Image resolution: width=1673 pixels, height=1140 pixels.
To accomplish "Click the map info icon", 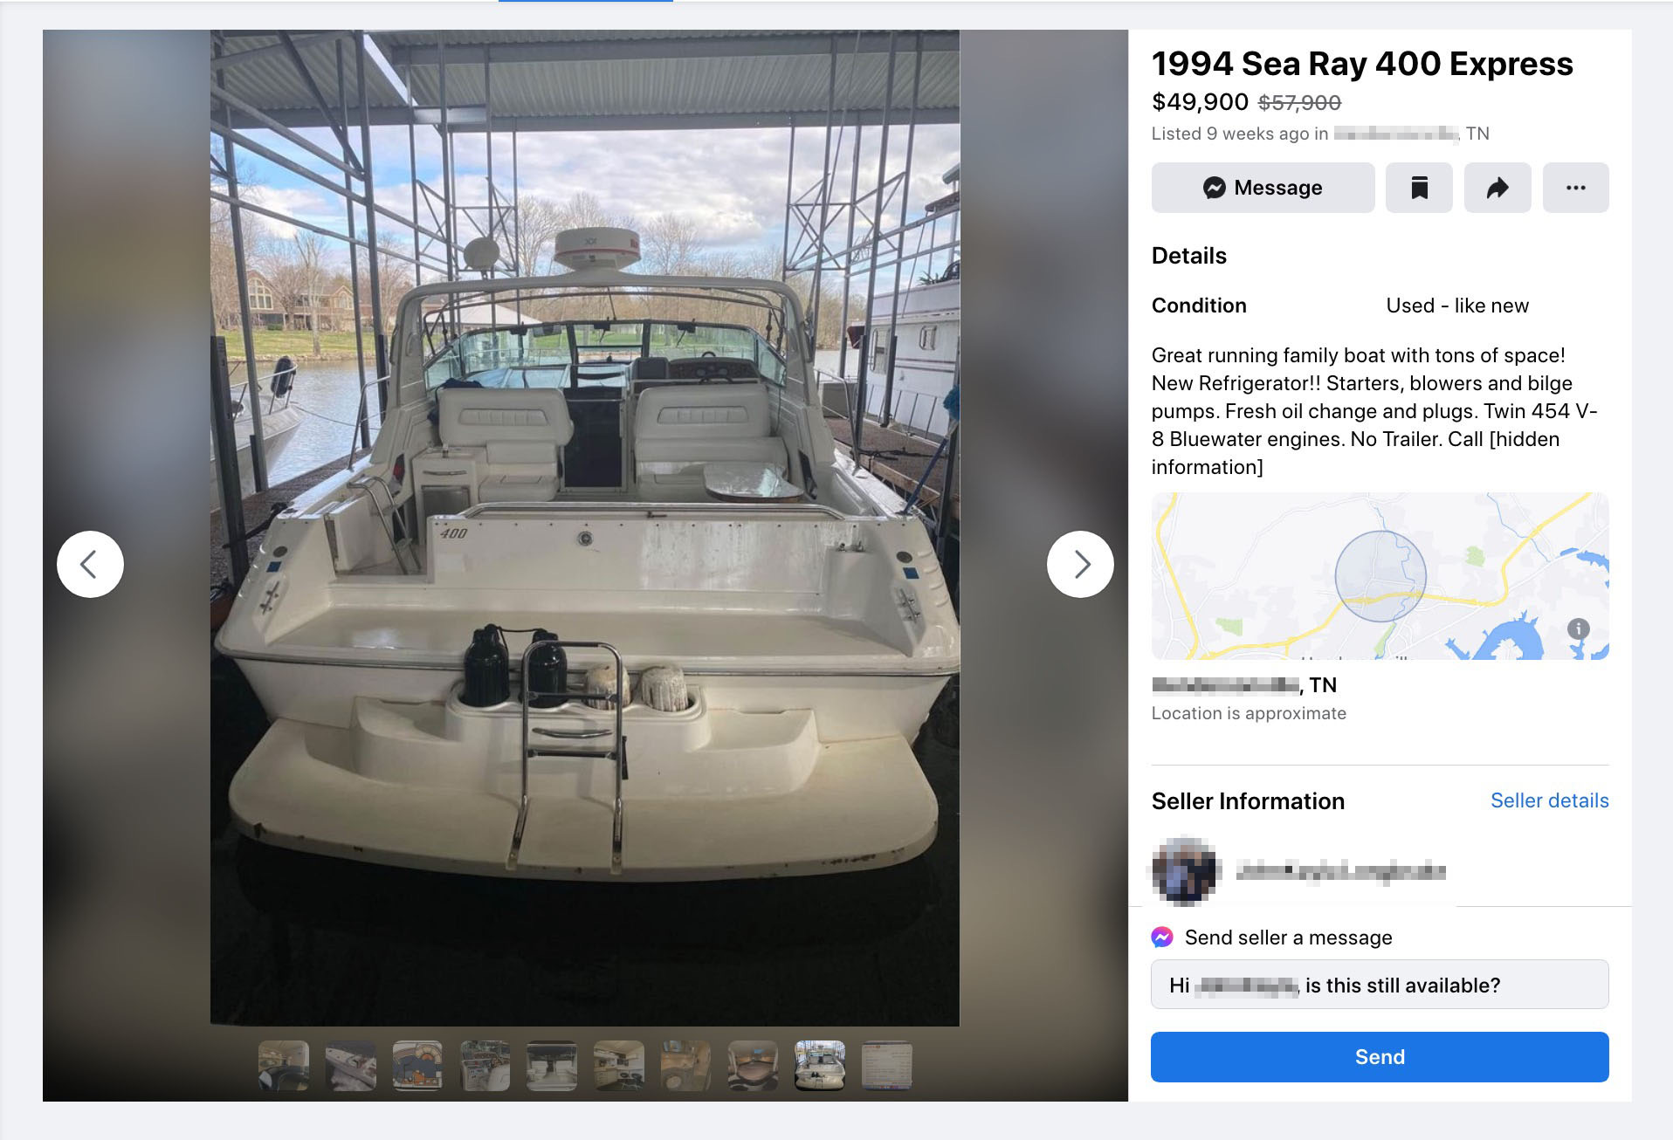I will pos(1578,628).
